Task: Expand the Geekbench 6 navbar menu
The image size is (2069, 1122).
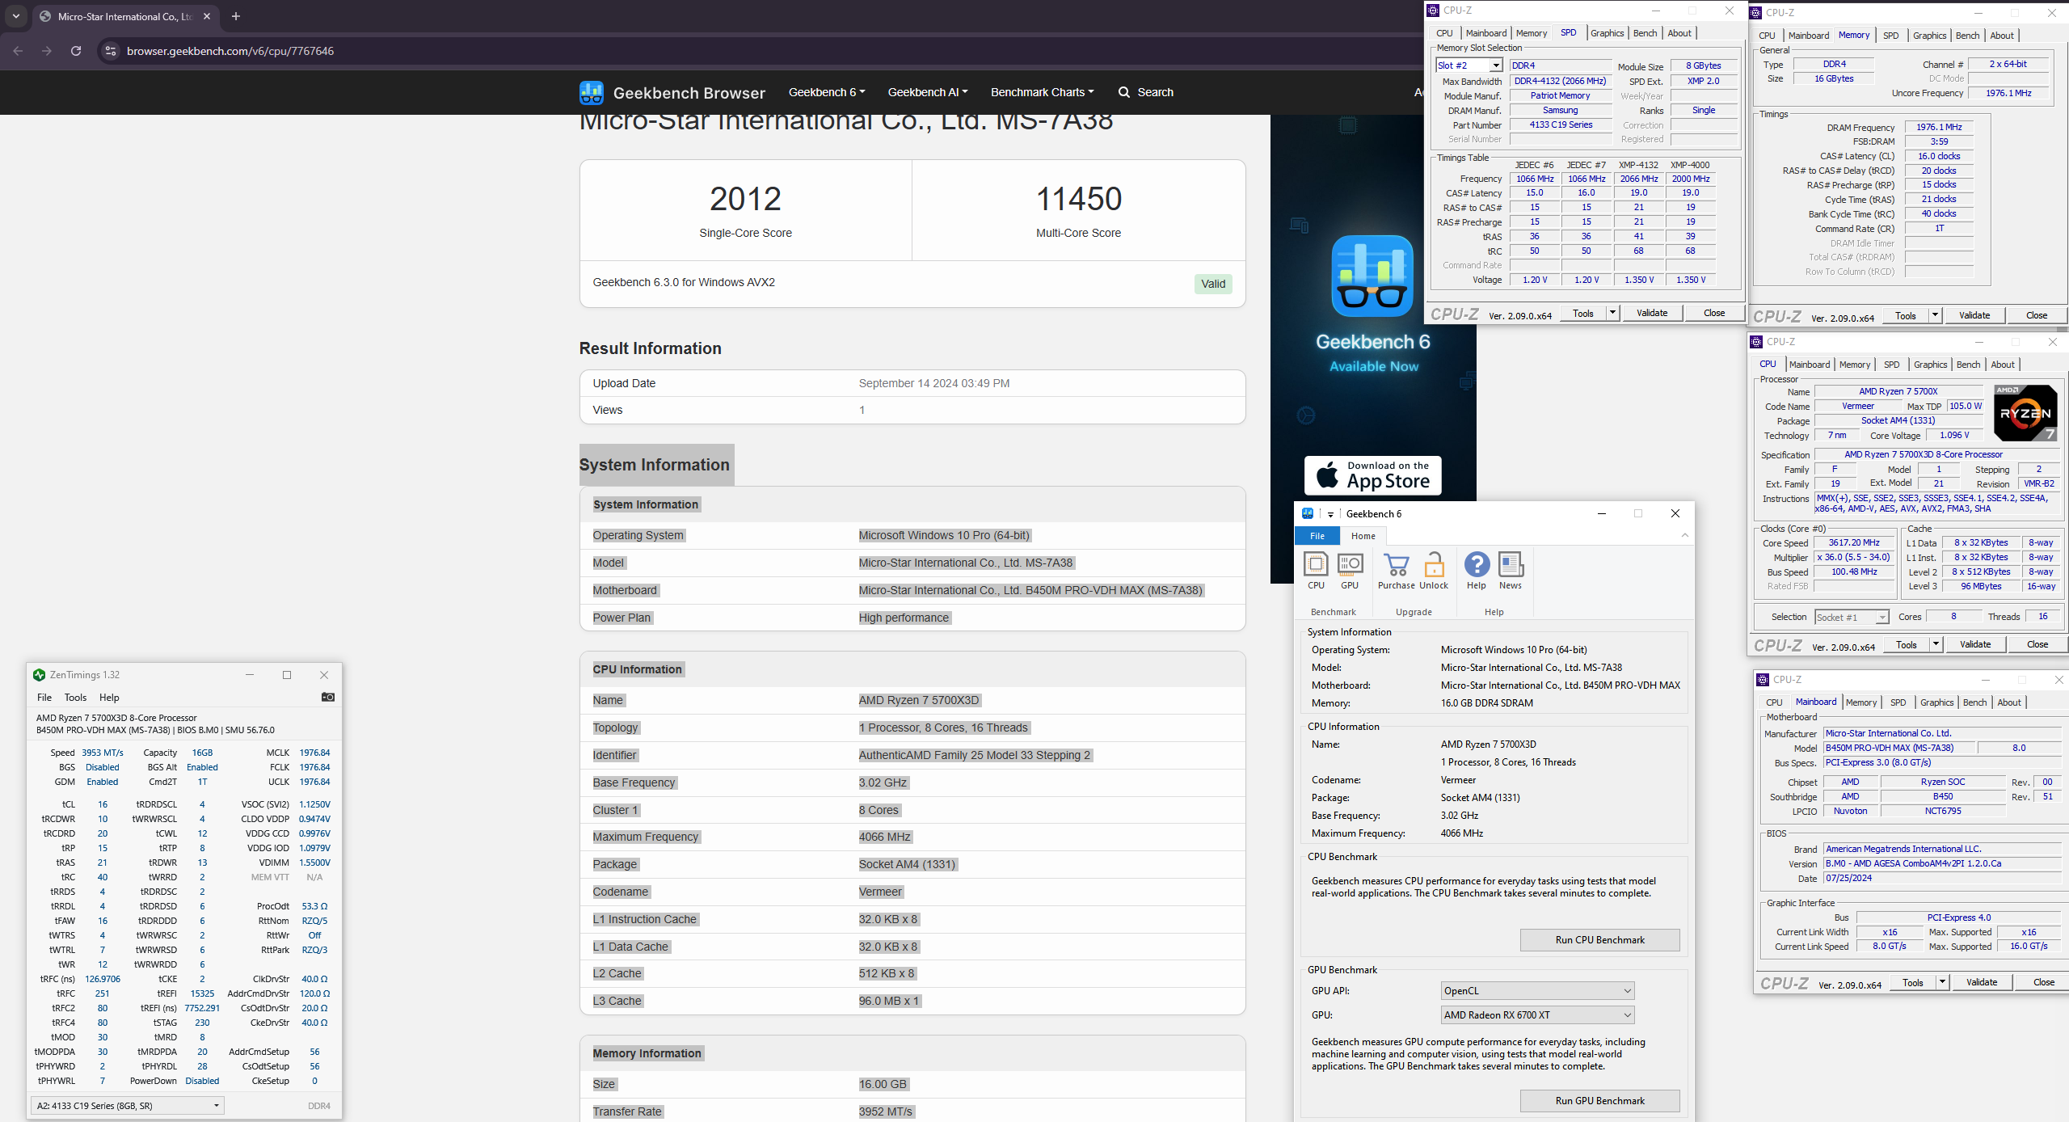Action: [827, 92]
